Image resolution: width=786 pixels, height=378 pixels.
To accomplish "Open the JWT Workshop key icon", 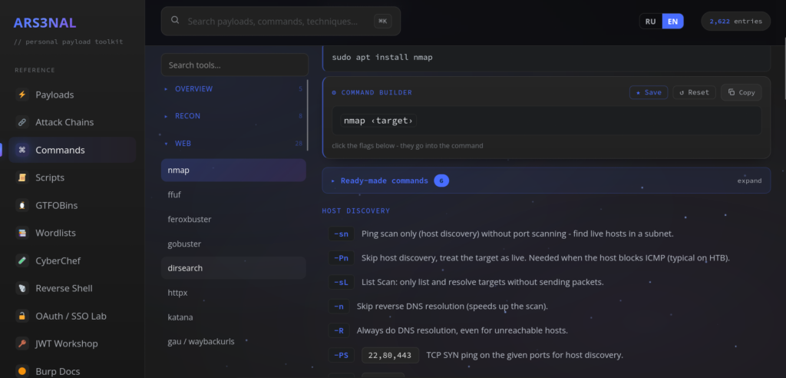I will tap(22, 343).
